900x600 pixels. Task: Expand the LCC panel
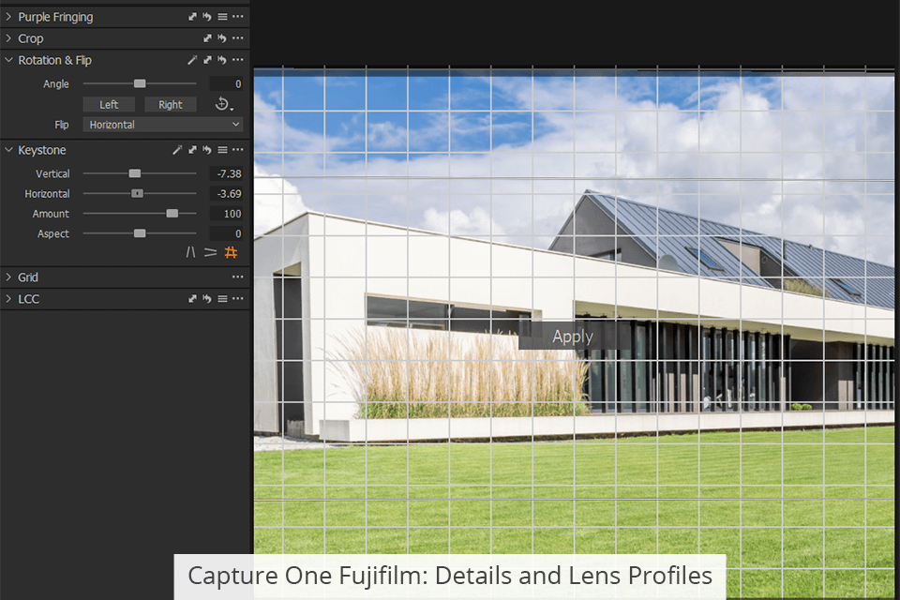(x=8, y=298)
